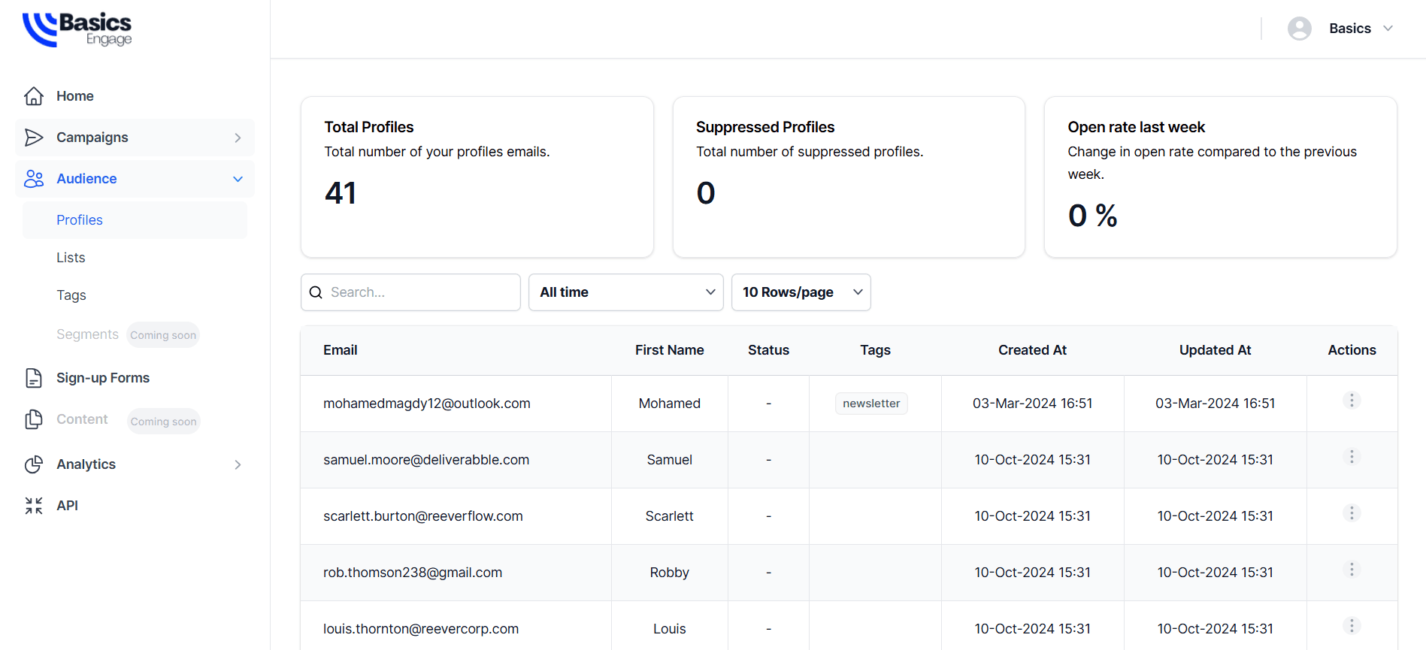1426x650 pixels.
Task: Go to Lists under Audience
Action: pos(71,258)
